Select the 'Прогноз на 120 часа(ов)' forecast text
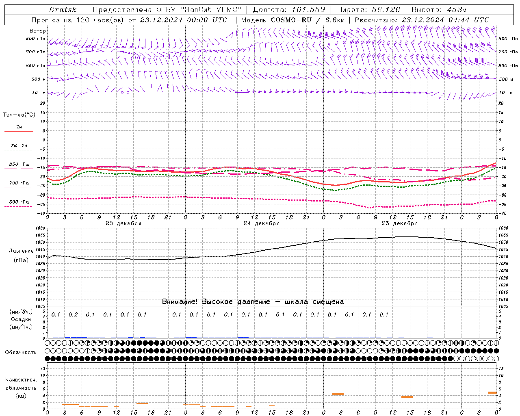Viewport: 520px width, 416px height. tap(78, 20)
